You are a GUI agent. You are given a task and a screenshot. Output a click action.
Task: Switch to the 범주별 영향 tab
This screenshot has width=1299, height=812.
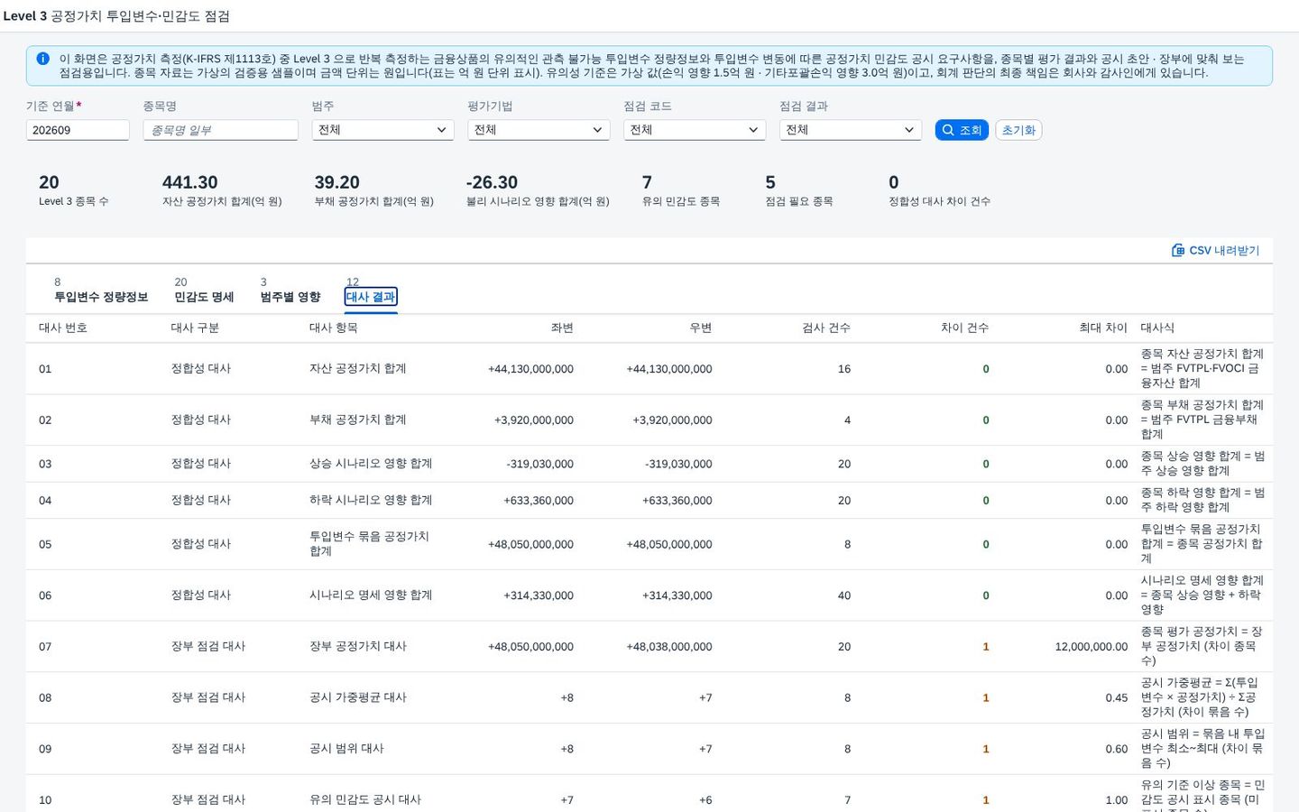(x=290, y=297)
